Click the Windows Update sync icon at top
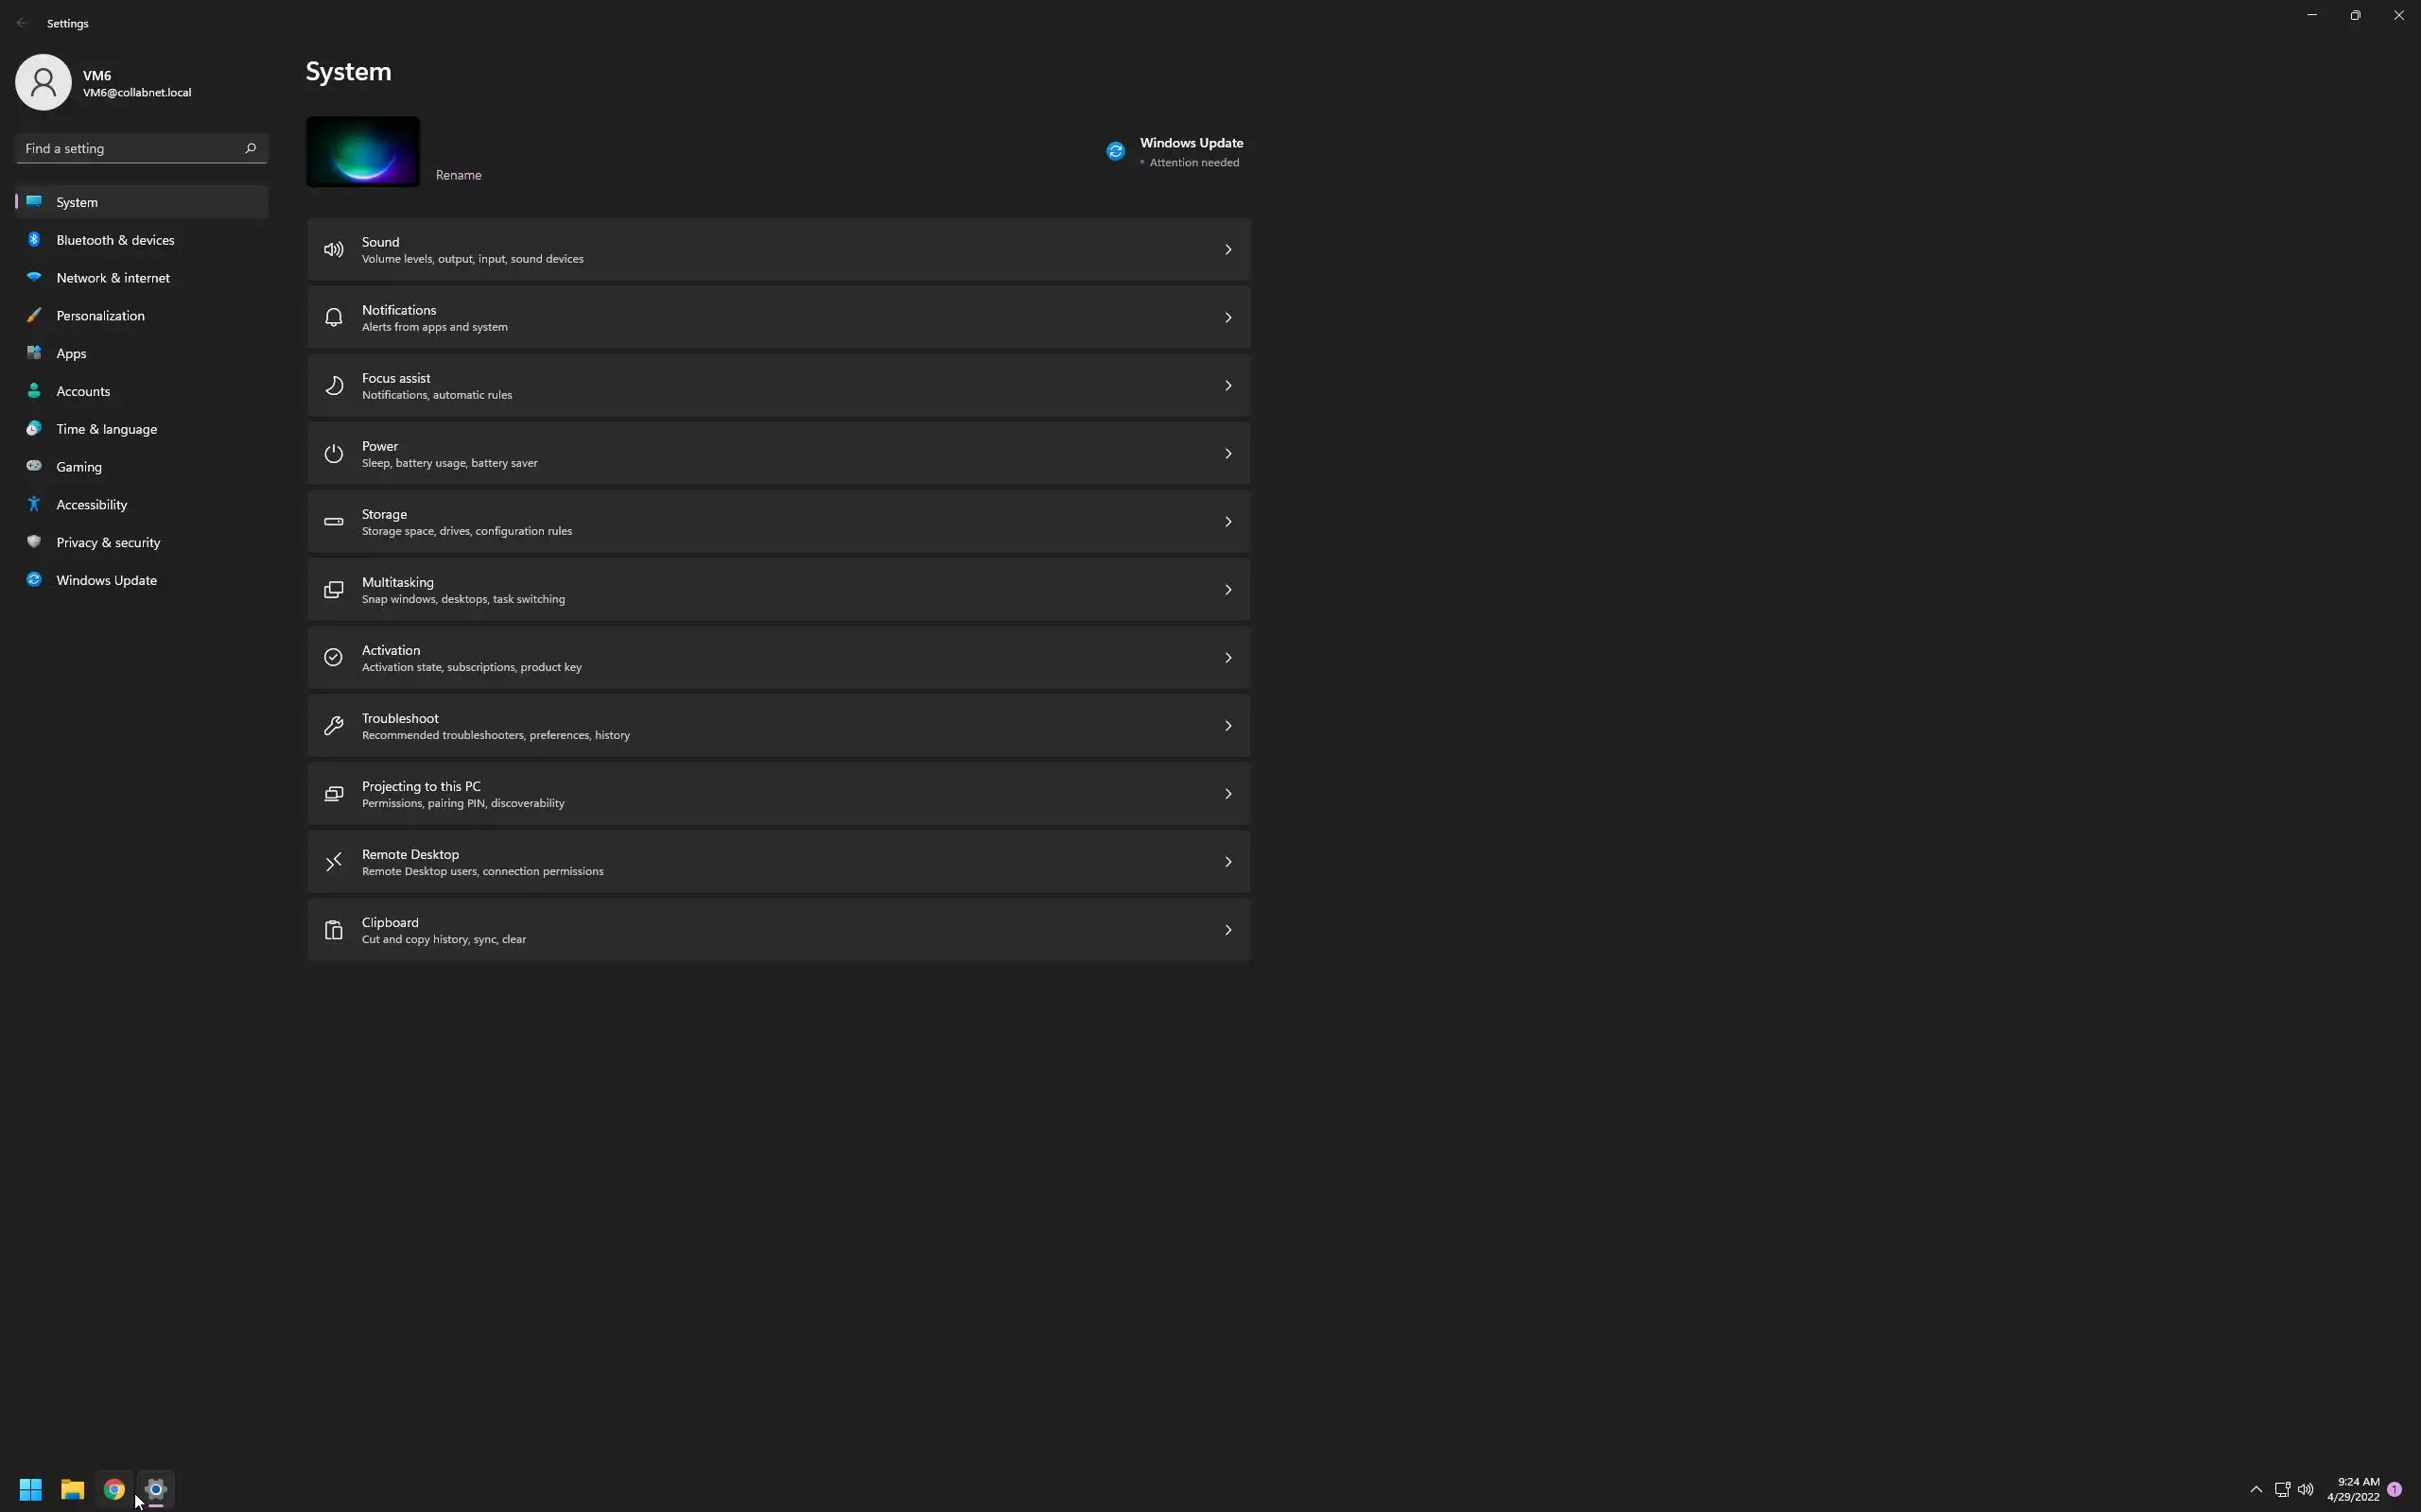 (x=1116, y=151)
